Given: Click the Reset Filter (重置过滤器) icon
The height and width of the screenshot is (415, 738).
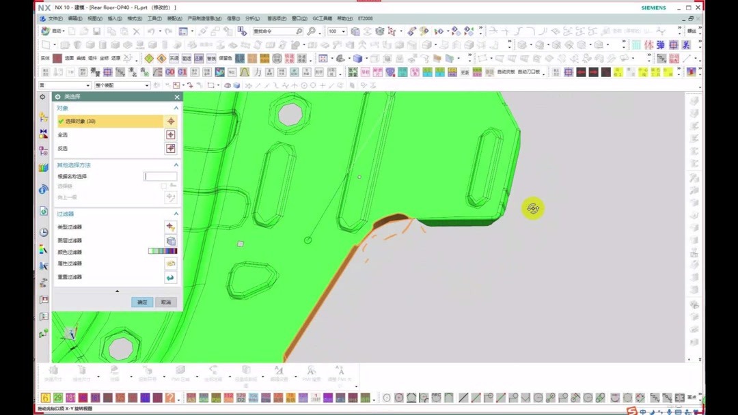Looking at the screenshot, I should [x=171, y=276].
